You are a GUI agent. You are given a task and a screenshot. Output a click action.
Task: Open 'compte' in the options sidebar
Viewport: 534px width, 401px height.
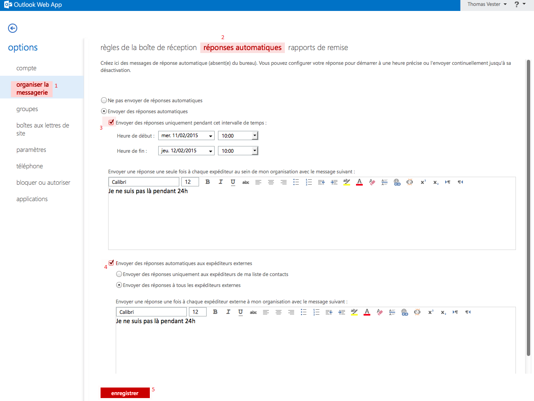[27, 68]
